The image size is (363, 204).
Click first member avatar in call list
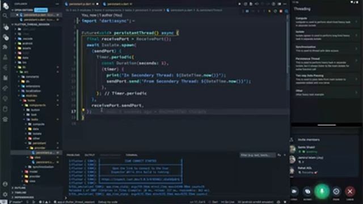pos(293,149)
